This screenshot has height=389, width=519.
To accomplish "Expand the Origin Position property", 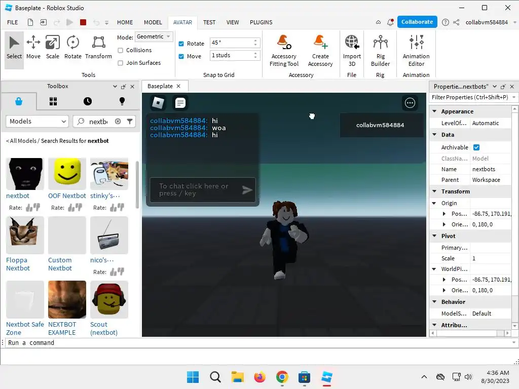I will 444,214.
